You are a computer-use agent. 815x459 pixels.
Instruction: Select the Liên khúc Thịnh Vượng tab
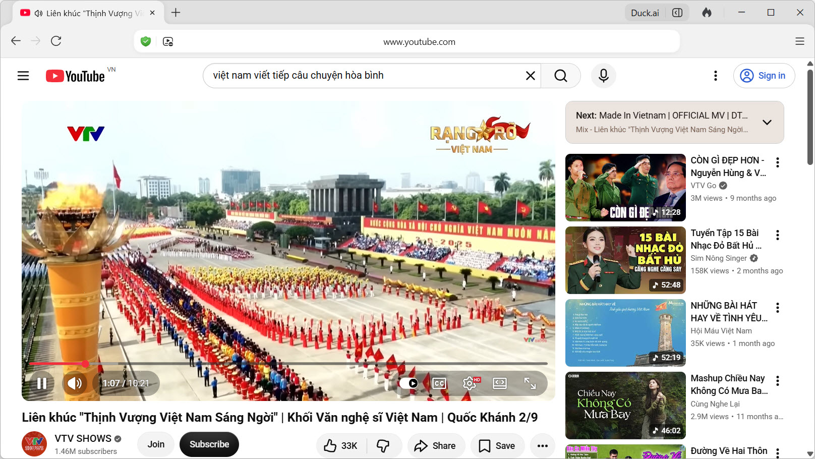coord(88,13)
